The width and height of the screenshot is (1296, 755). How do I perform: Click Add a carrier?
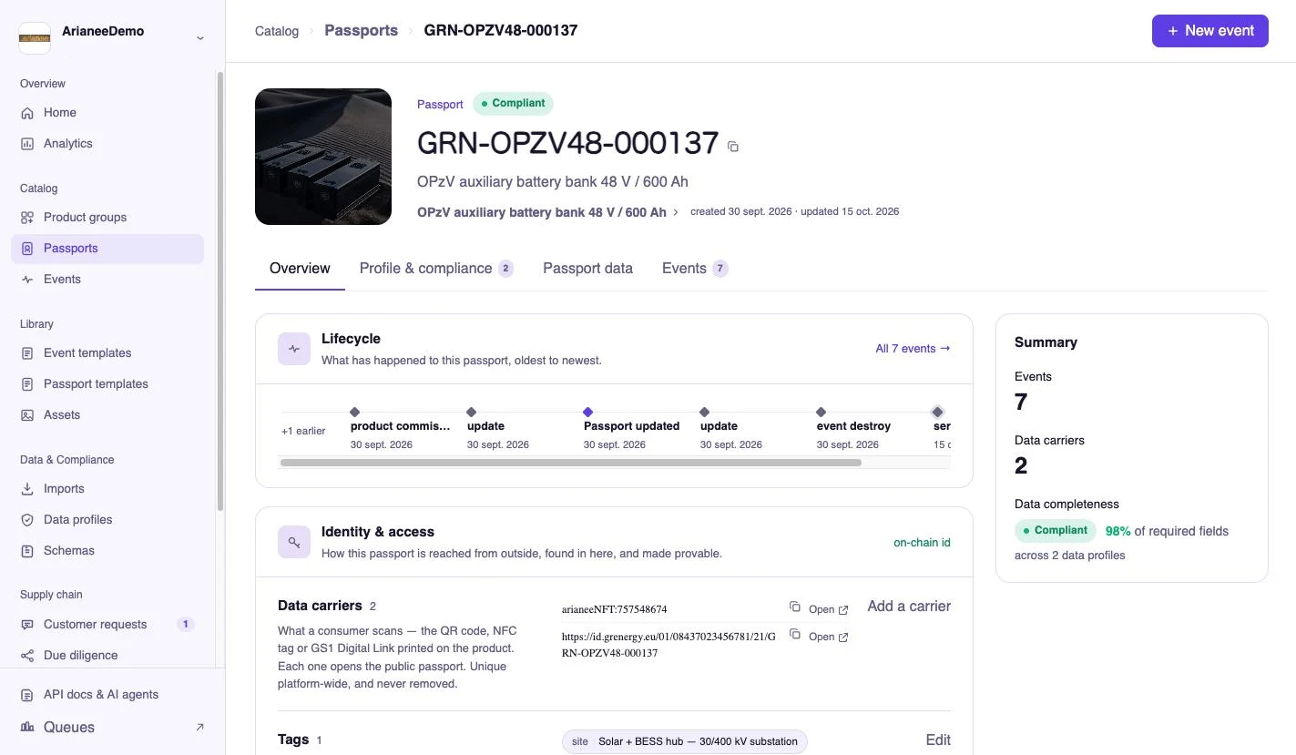[909, 607]
